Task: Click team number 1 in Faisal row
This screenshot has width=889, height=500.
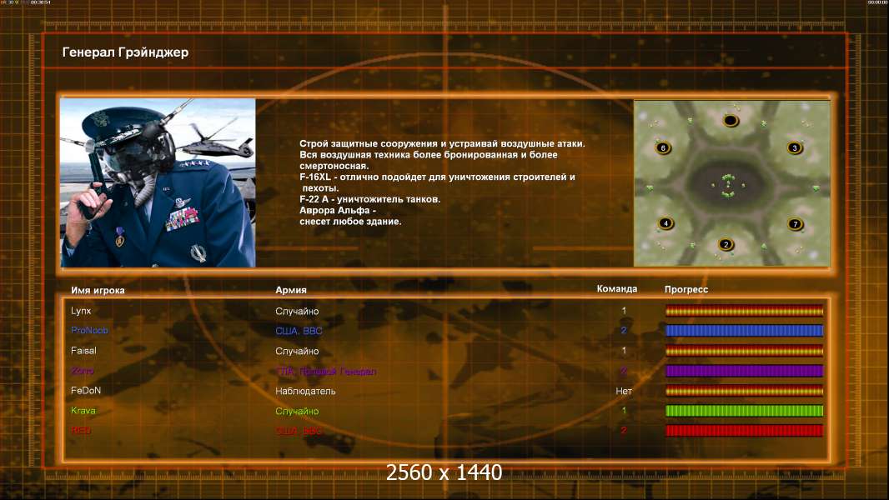Action: 624,351
